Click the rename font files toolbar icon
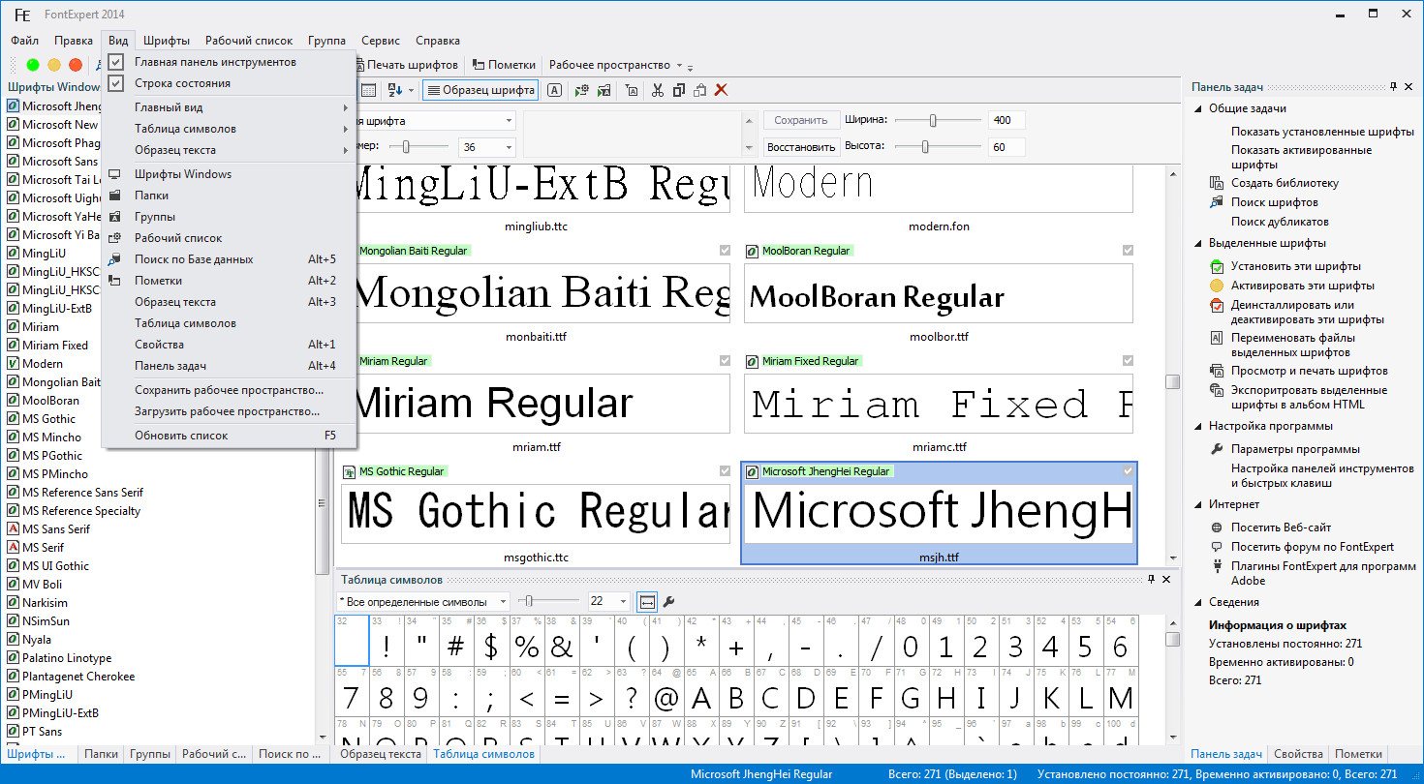This screenshot has height=784, width=1424. (631, 90)
